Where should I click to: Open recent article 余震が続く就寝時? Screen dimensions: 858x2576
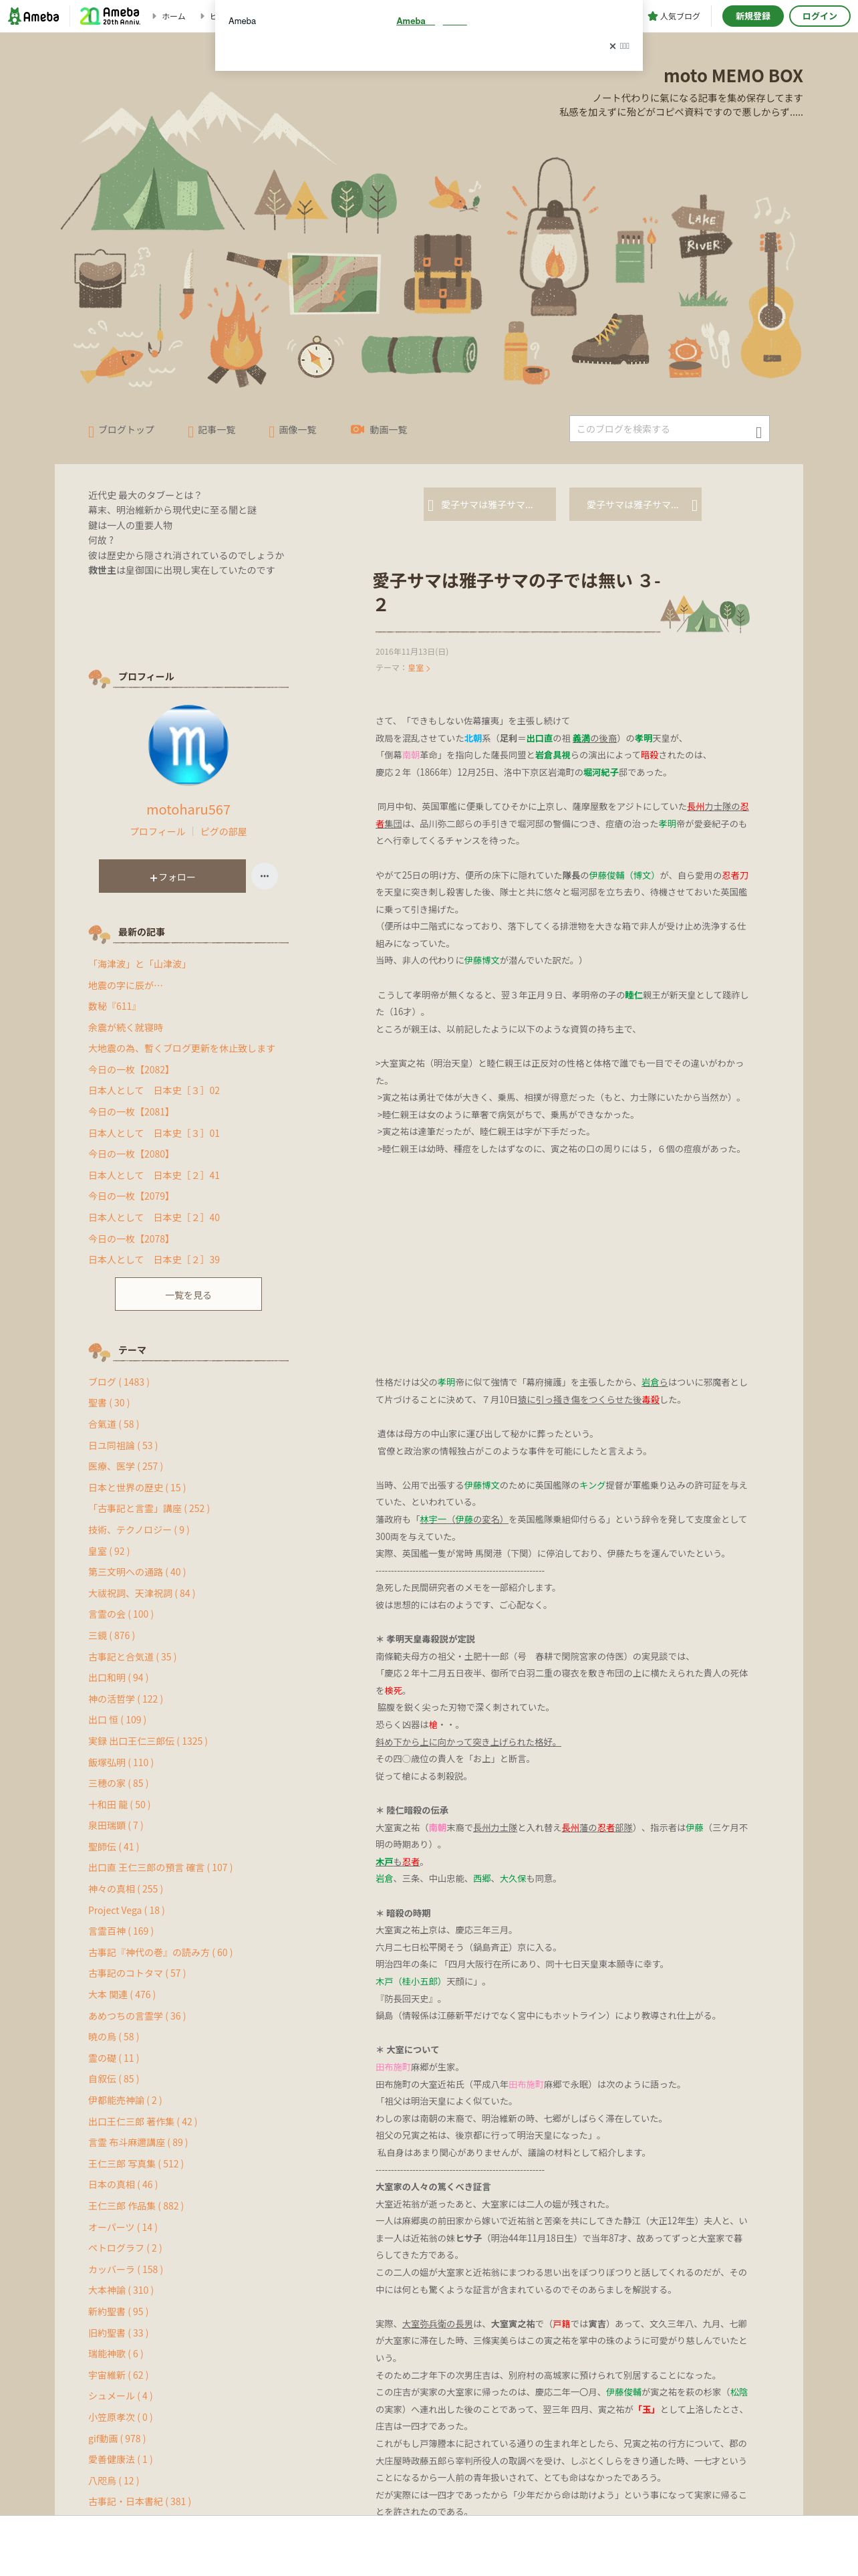point(125,1028)
